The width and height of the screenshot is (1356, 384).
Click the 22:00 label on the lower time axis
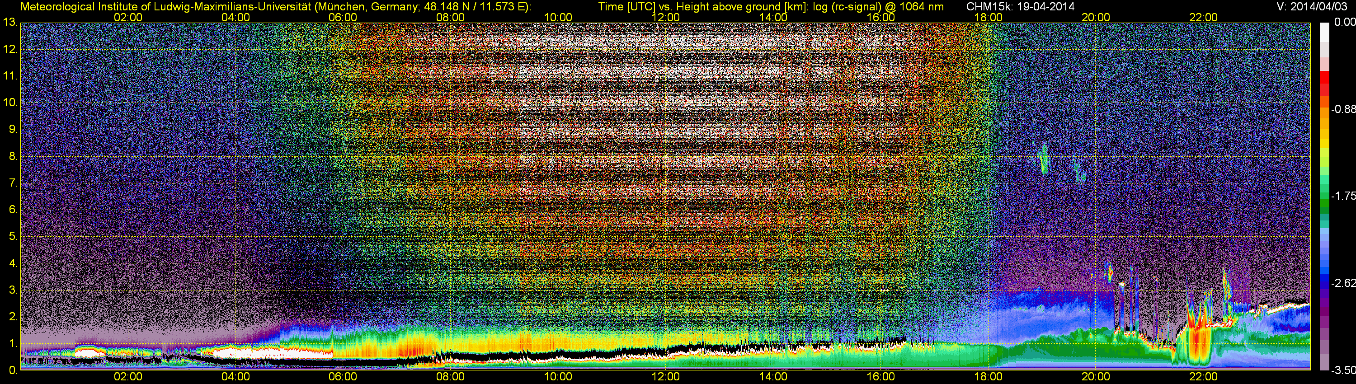[x=1203, y=377]
